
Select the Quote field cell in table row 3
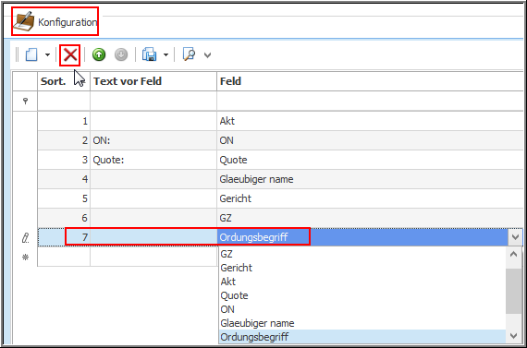point(370,160)
